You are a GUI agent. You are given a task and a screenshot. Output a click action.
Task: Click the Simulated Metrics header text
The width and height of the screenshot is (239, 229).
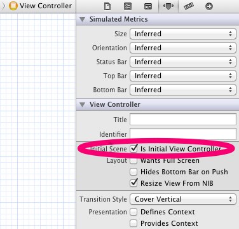tap(118, 19)
